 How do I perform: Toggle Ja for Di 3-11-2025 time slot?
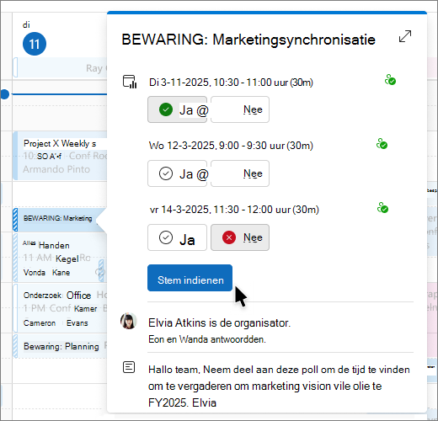pos(178,109)
